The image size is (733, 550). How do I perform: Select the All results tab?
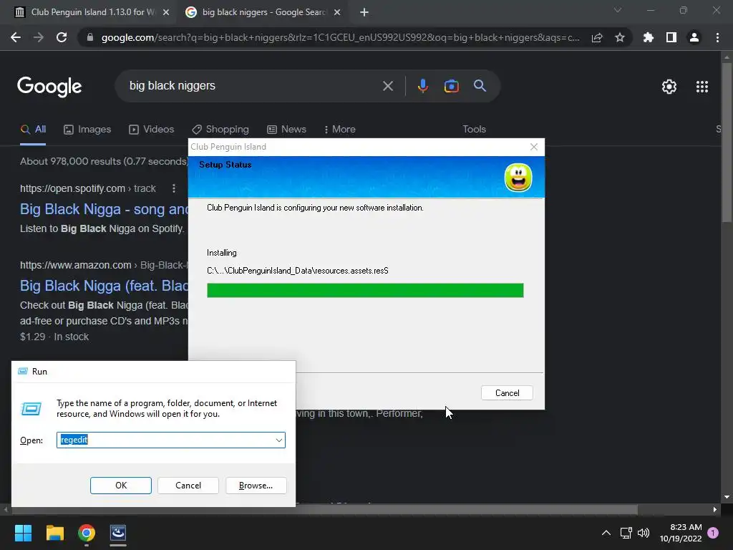pos(33,130)
